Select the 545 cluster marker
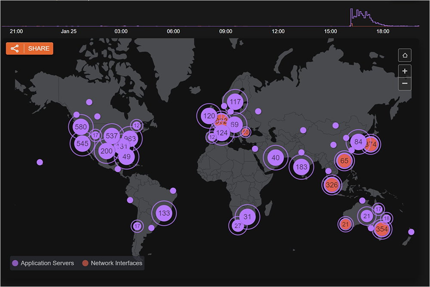This screenshot has height=287, width=430. click(82, 143)
